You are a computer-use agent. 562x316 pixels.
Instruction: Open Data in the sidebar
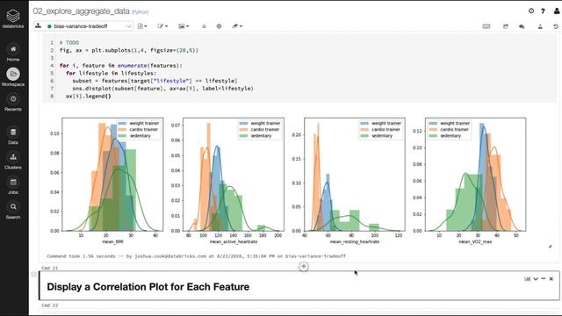point(13,136)
